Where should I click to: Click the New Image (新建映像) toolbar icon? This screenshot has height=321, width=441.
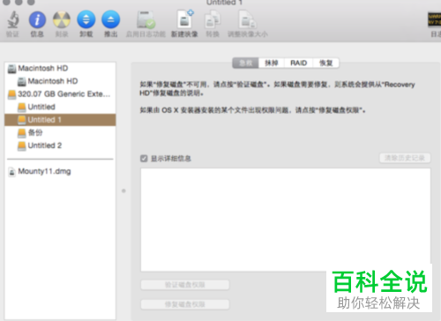tap(185, 19)
